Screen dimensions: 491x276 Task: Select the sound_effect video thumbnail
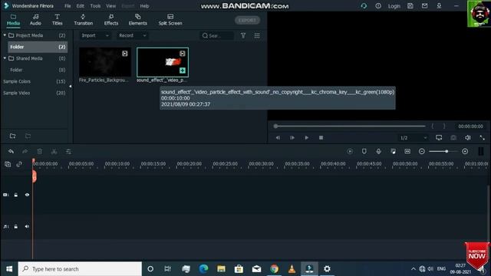pyautogui.click(x=163, y=62)
